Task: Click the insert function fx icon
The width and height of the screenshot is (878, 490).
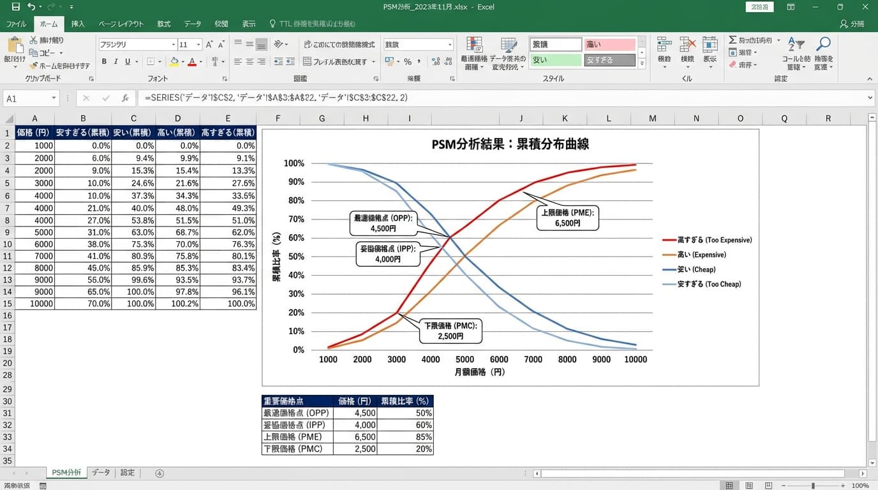Action: 126,98
